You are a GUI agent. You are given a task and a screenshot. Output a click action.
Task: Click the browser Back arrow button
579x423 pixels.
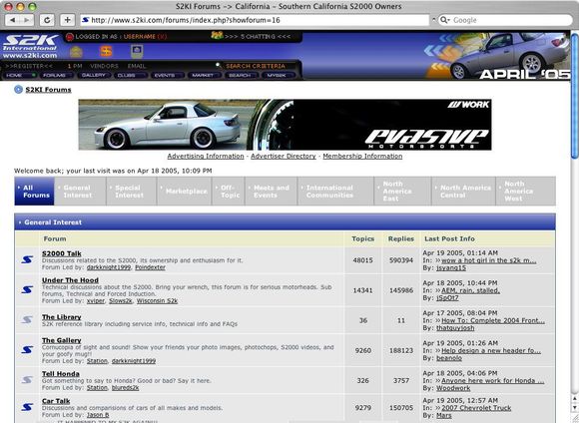(x=13, y=20)
